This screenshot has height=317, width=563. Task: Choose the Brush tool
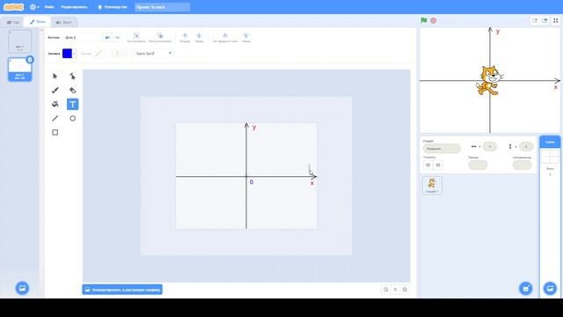pyautogui.click(x=55, y=90)
